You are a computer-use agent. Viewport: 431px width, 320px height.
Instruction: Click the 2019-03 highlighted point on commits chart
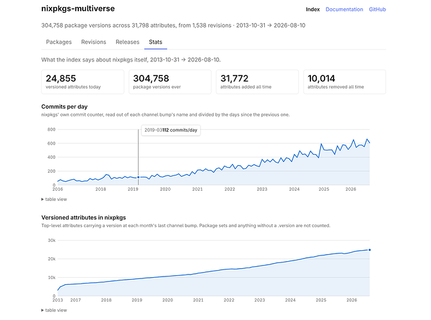click(x=139, y=177)
